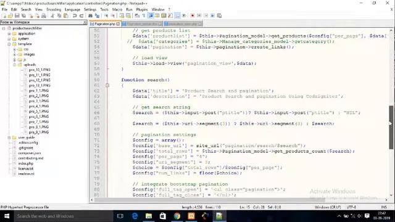Image resolution: width=395 pixels, height=222 pixels.
Task: Click the Open file toolbar icon
Action: [x=10, y=15]
